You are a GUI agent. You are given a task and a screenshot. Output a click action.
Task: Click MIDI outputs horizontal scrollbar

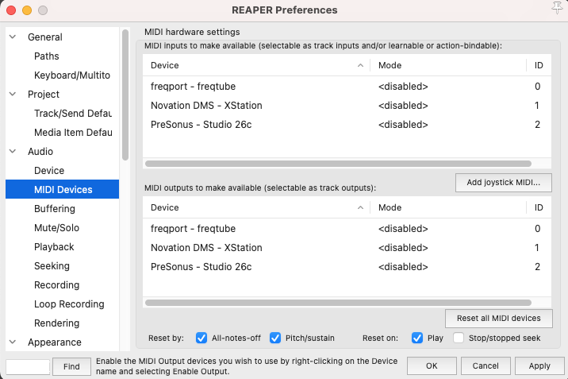(338, 303)
